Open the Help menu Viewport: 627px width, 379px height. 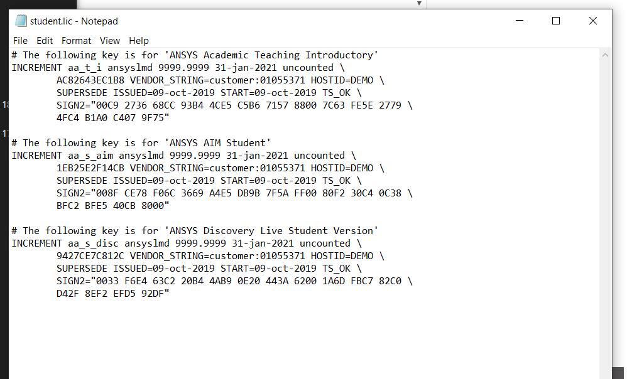click(138, 41)
